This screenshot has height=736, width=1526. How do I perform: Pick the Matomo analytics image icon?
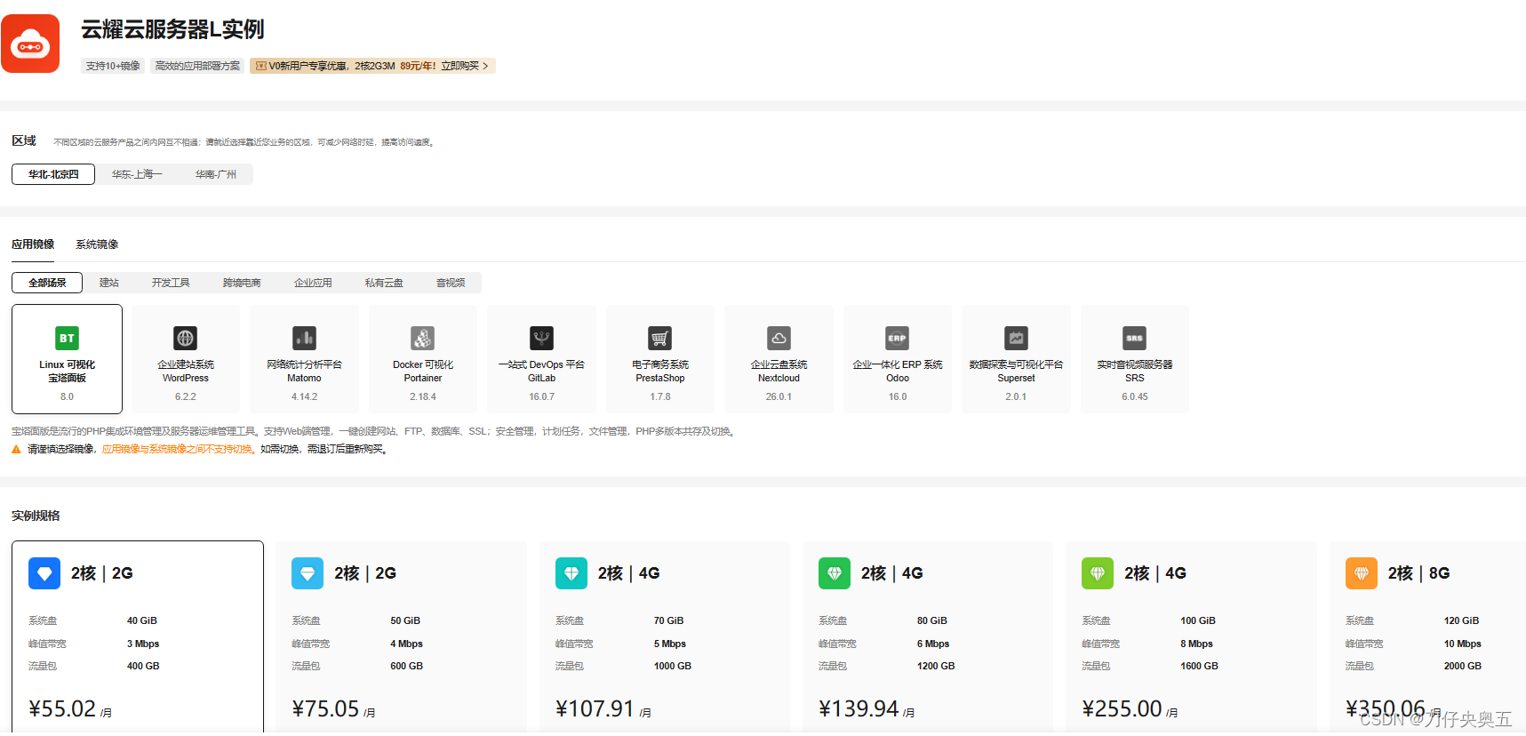point(304,338)
